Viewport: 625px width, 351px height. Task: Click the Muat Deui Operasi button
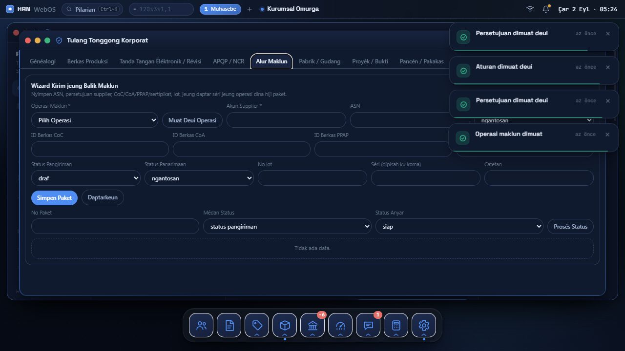point(192,120)
